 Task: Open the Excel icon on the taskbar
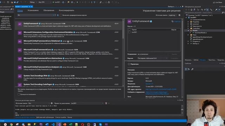[71, 125]
